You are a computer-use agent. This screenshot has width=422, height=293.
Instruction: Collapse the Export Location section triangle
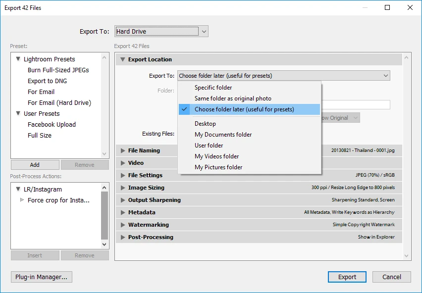pos(123,59)
